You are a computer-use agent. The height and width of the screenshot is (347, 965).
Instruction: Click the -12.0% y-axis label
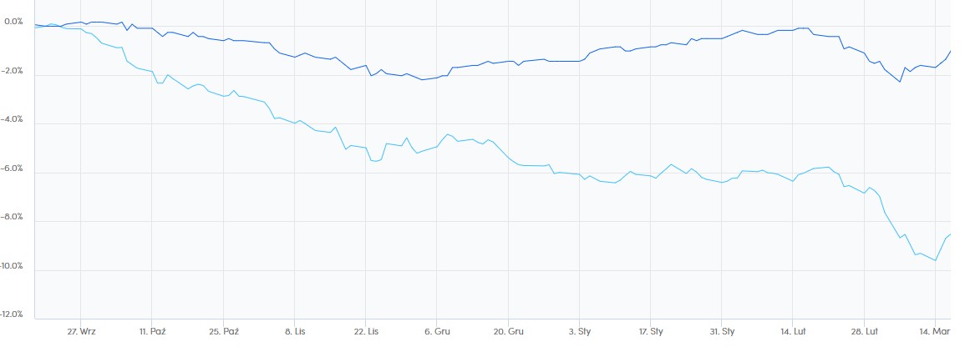13,315
